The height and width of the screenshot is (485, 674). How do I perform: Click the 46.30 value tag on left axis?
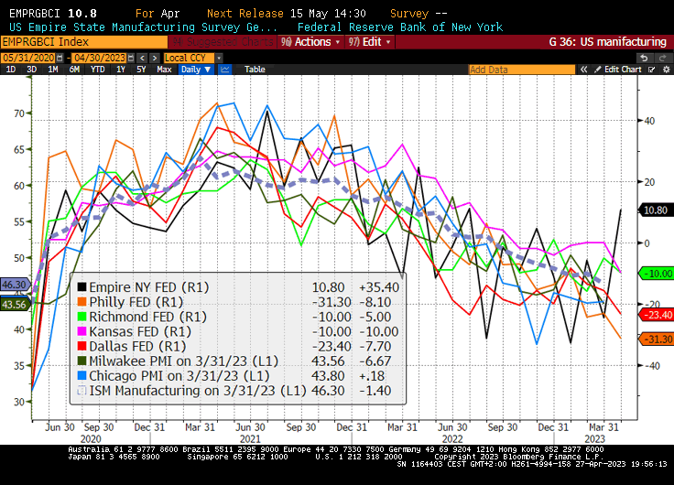[x=15, y=285]
